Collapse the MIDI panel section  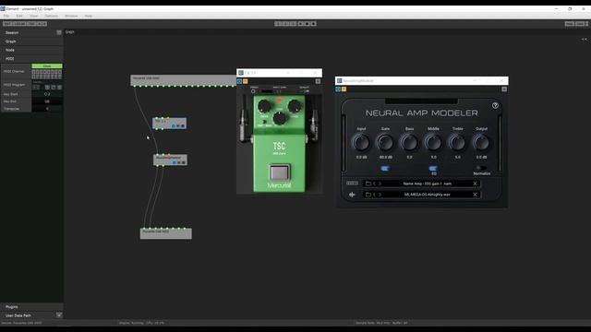31,59
